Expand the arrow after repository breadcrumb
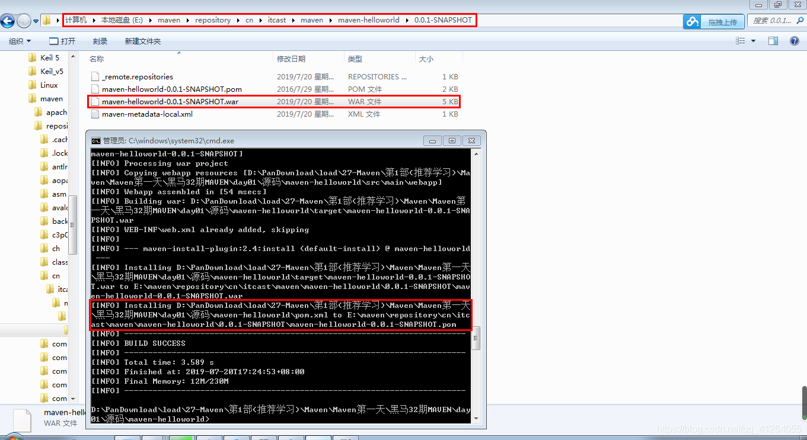The width and height of the screenshot is (807, 440). (238, 20)
